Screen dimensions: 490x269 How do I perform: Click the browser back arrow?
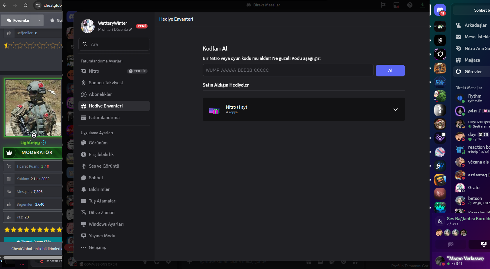[x=5, y=5]
